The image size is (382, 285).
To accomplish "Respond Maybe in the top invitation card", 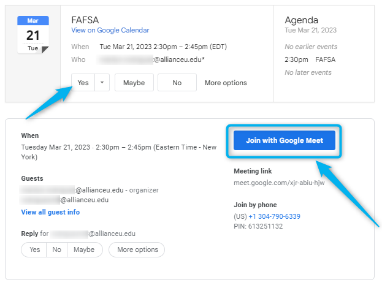I will click(x=134, y=83).
